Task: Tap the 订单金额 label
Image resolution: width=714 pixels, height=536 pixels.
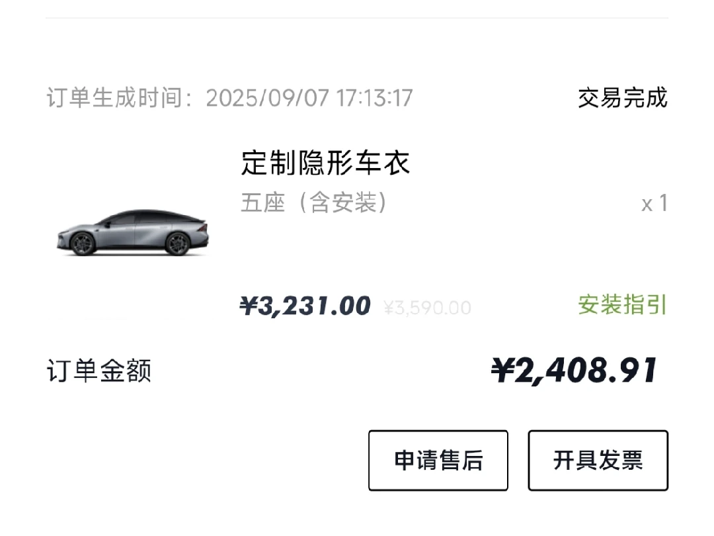Action: 99,371
